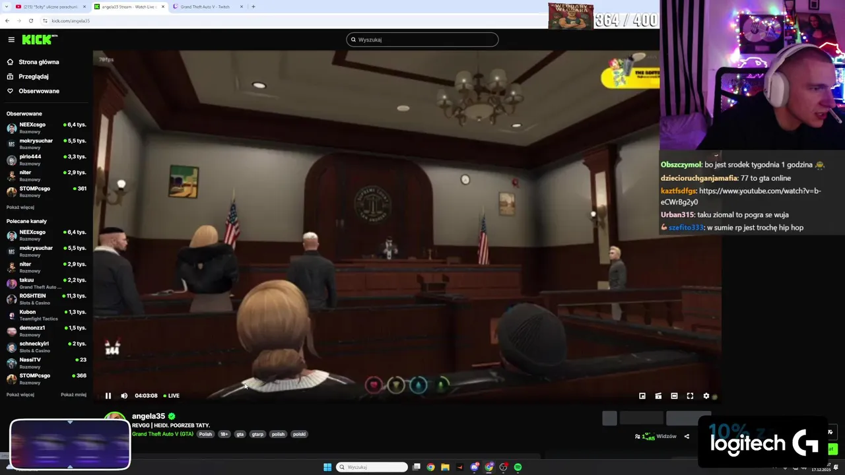Close the Twitch browser tab
The width and height of the screenshot is (845, 475).
[x=242, y=7]
